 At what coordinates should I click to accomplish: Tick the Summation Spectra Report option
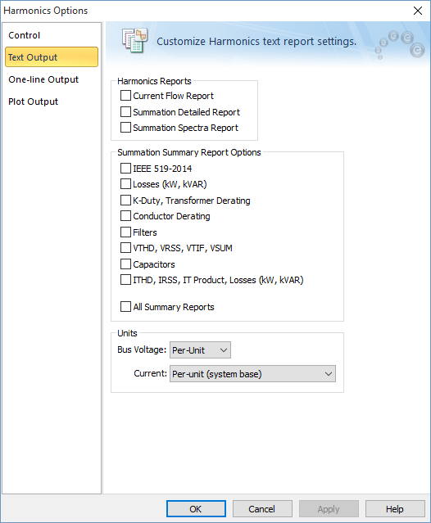[125, 128]
